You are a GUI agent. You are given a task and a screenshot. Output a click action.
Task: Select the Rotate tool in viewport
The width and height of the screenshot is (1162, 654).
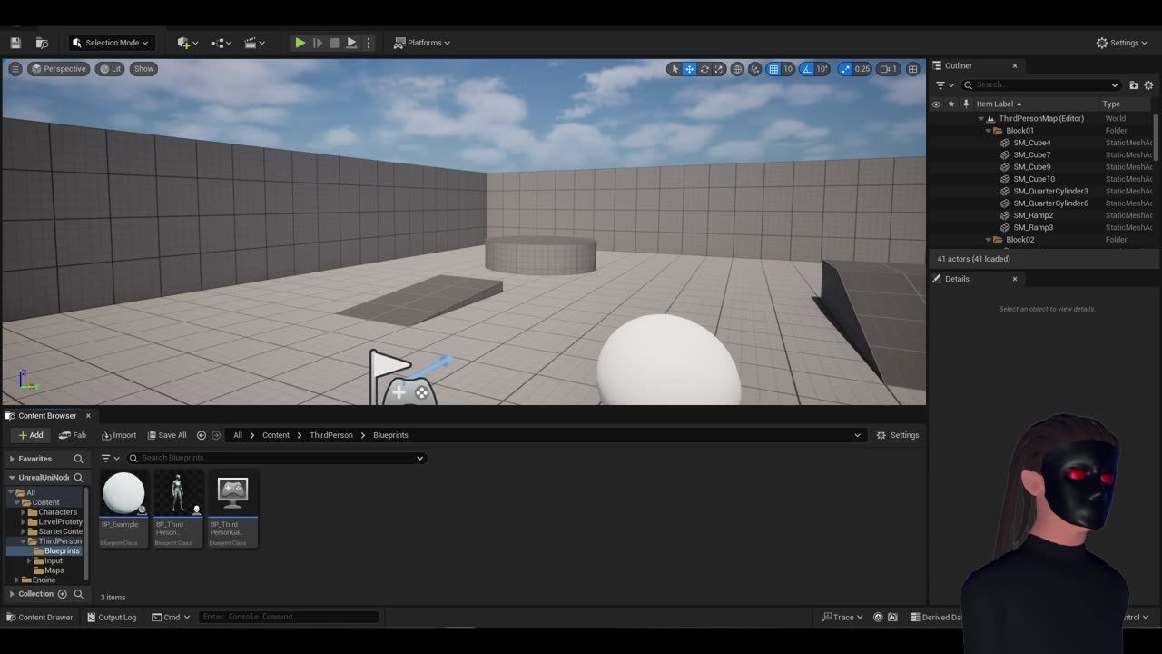click(x=704, y=69)
